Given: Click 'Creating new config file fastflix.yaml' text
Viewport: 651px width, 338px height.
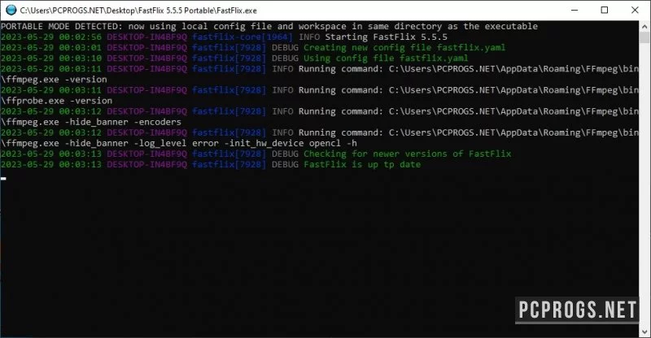Looking at the screenshot, I should click(404, 48).
